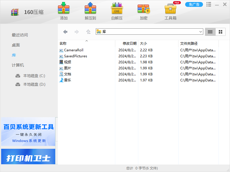Screen dimensions: 230x172
Task: Open the main menu list icon
Action: [x=209, y=4]
